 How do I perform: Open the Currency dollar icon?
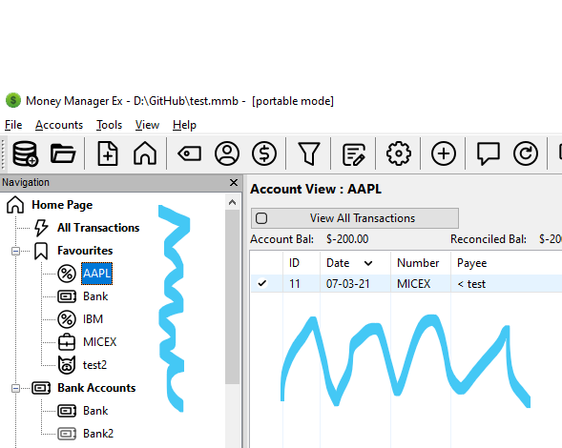(264, 153)
